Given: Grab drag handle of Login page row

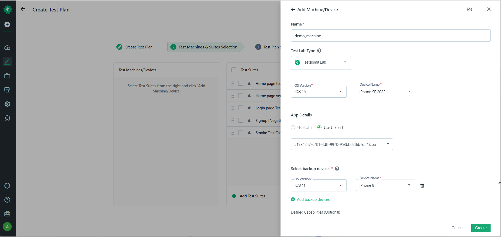Looking at the screenshot, I should click(x=233, y=108).
